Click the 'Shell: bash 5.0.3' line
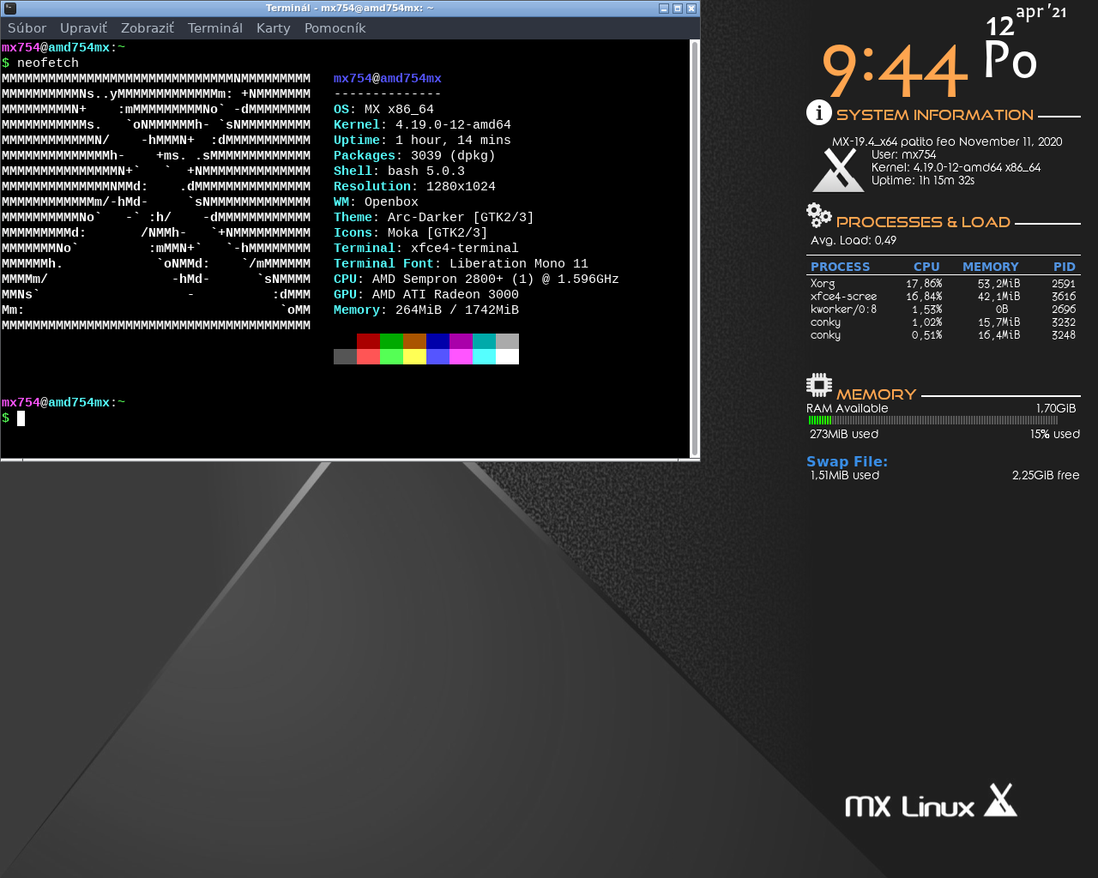Image resolution: width=1098 pixels, height=878 pixels. tap(399, 171)
